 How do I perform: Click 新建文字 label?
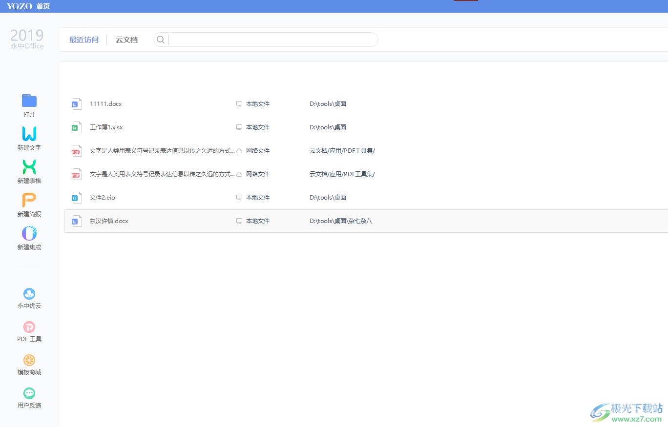coord(29,147)
